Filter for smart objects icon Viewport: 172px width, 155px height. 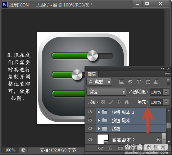pos(156,82)
